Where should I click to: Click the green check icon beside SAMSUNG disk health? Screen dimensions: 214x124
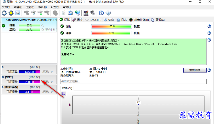[3, 26]
